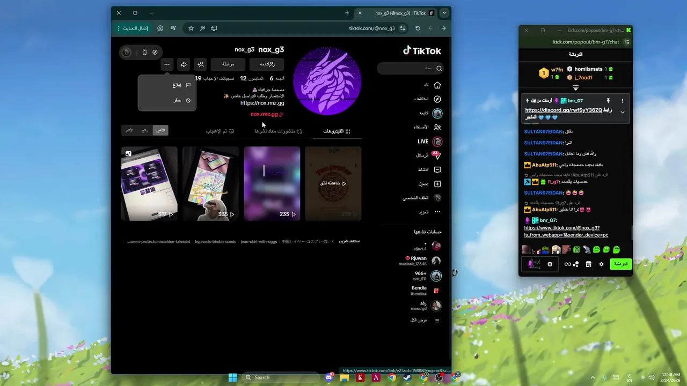687x386 pixels.
Task: Select the Popular (رائج) sort option
Action: 145,130
